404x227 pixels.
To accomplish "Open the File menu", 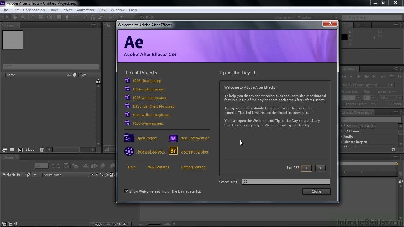I will point(5,10).
